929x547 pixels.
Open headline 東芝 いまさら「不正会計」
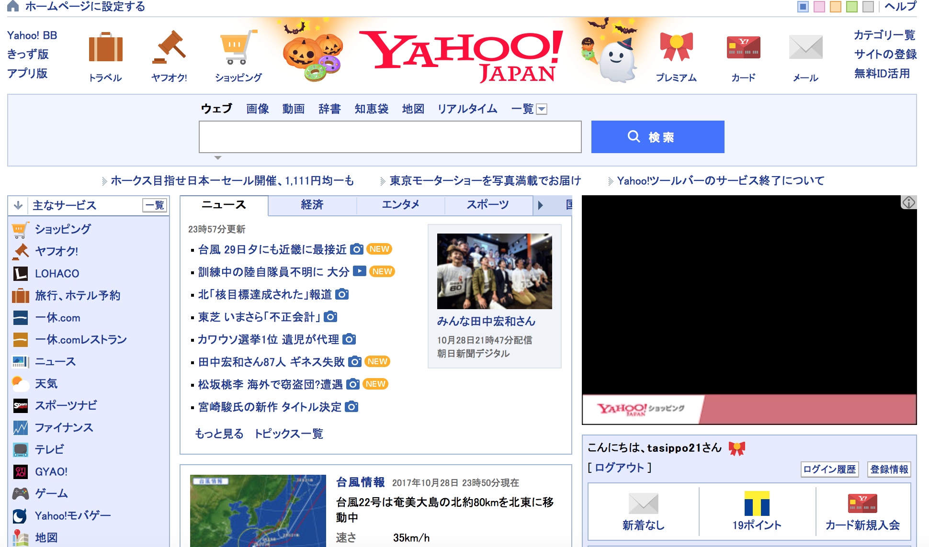259,317
